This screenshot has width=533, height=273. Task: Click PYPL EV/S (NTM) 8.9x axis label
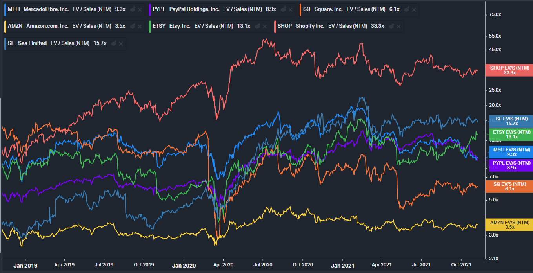coord(511,165)
